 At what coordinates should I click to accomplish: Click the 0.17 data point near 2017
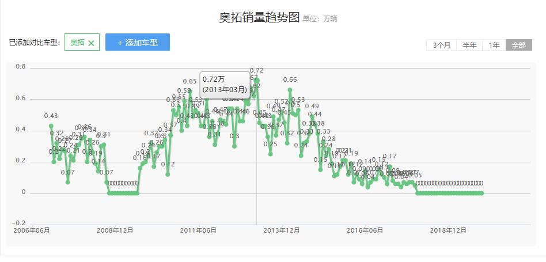[x=390, y=166]
